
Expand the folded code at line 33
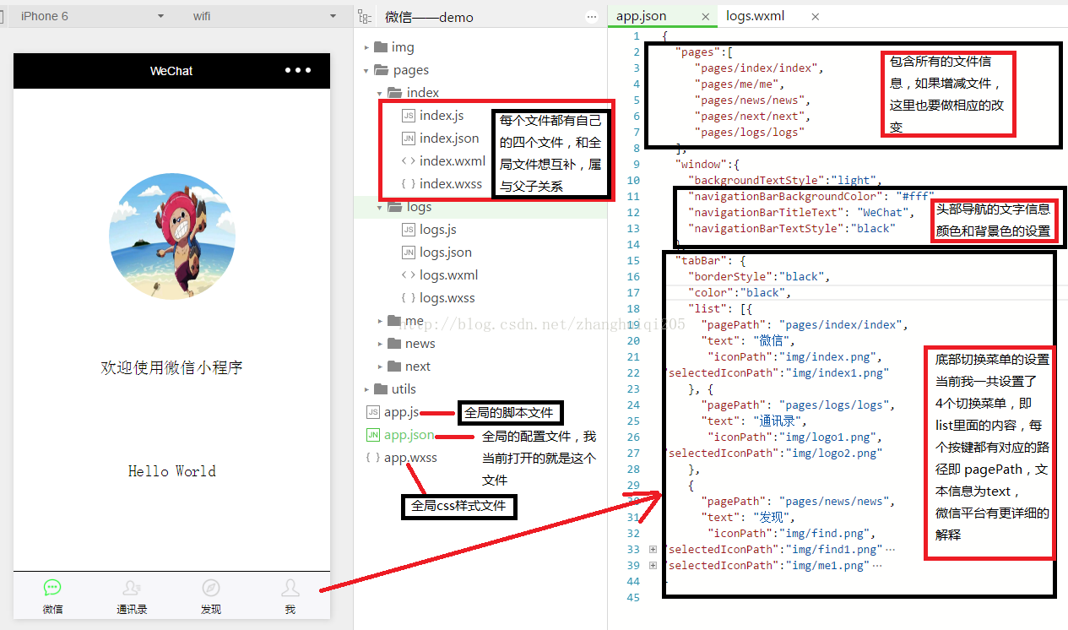pyautogui.click(x=653, y=550)
